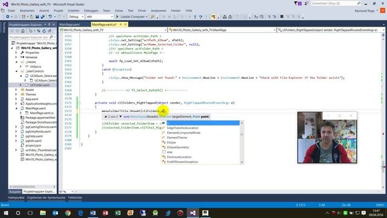387x218 pixels.
Task: Select UCFolder.xaml in the explorer tree
Action: pos(39,85)
